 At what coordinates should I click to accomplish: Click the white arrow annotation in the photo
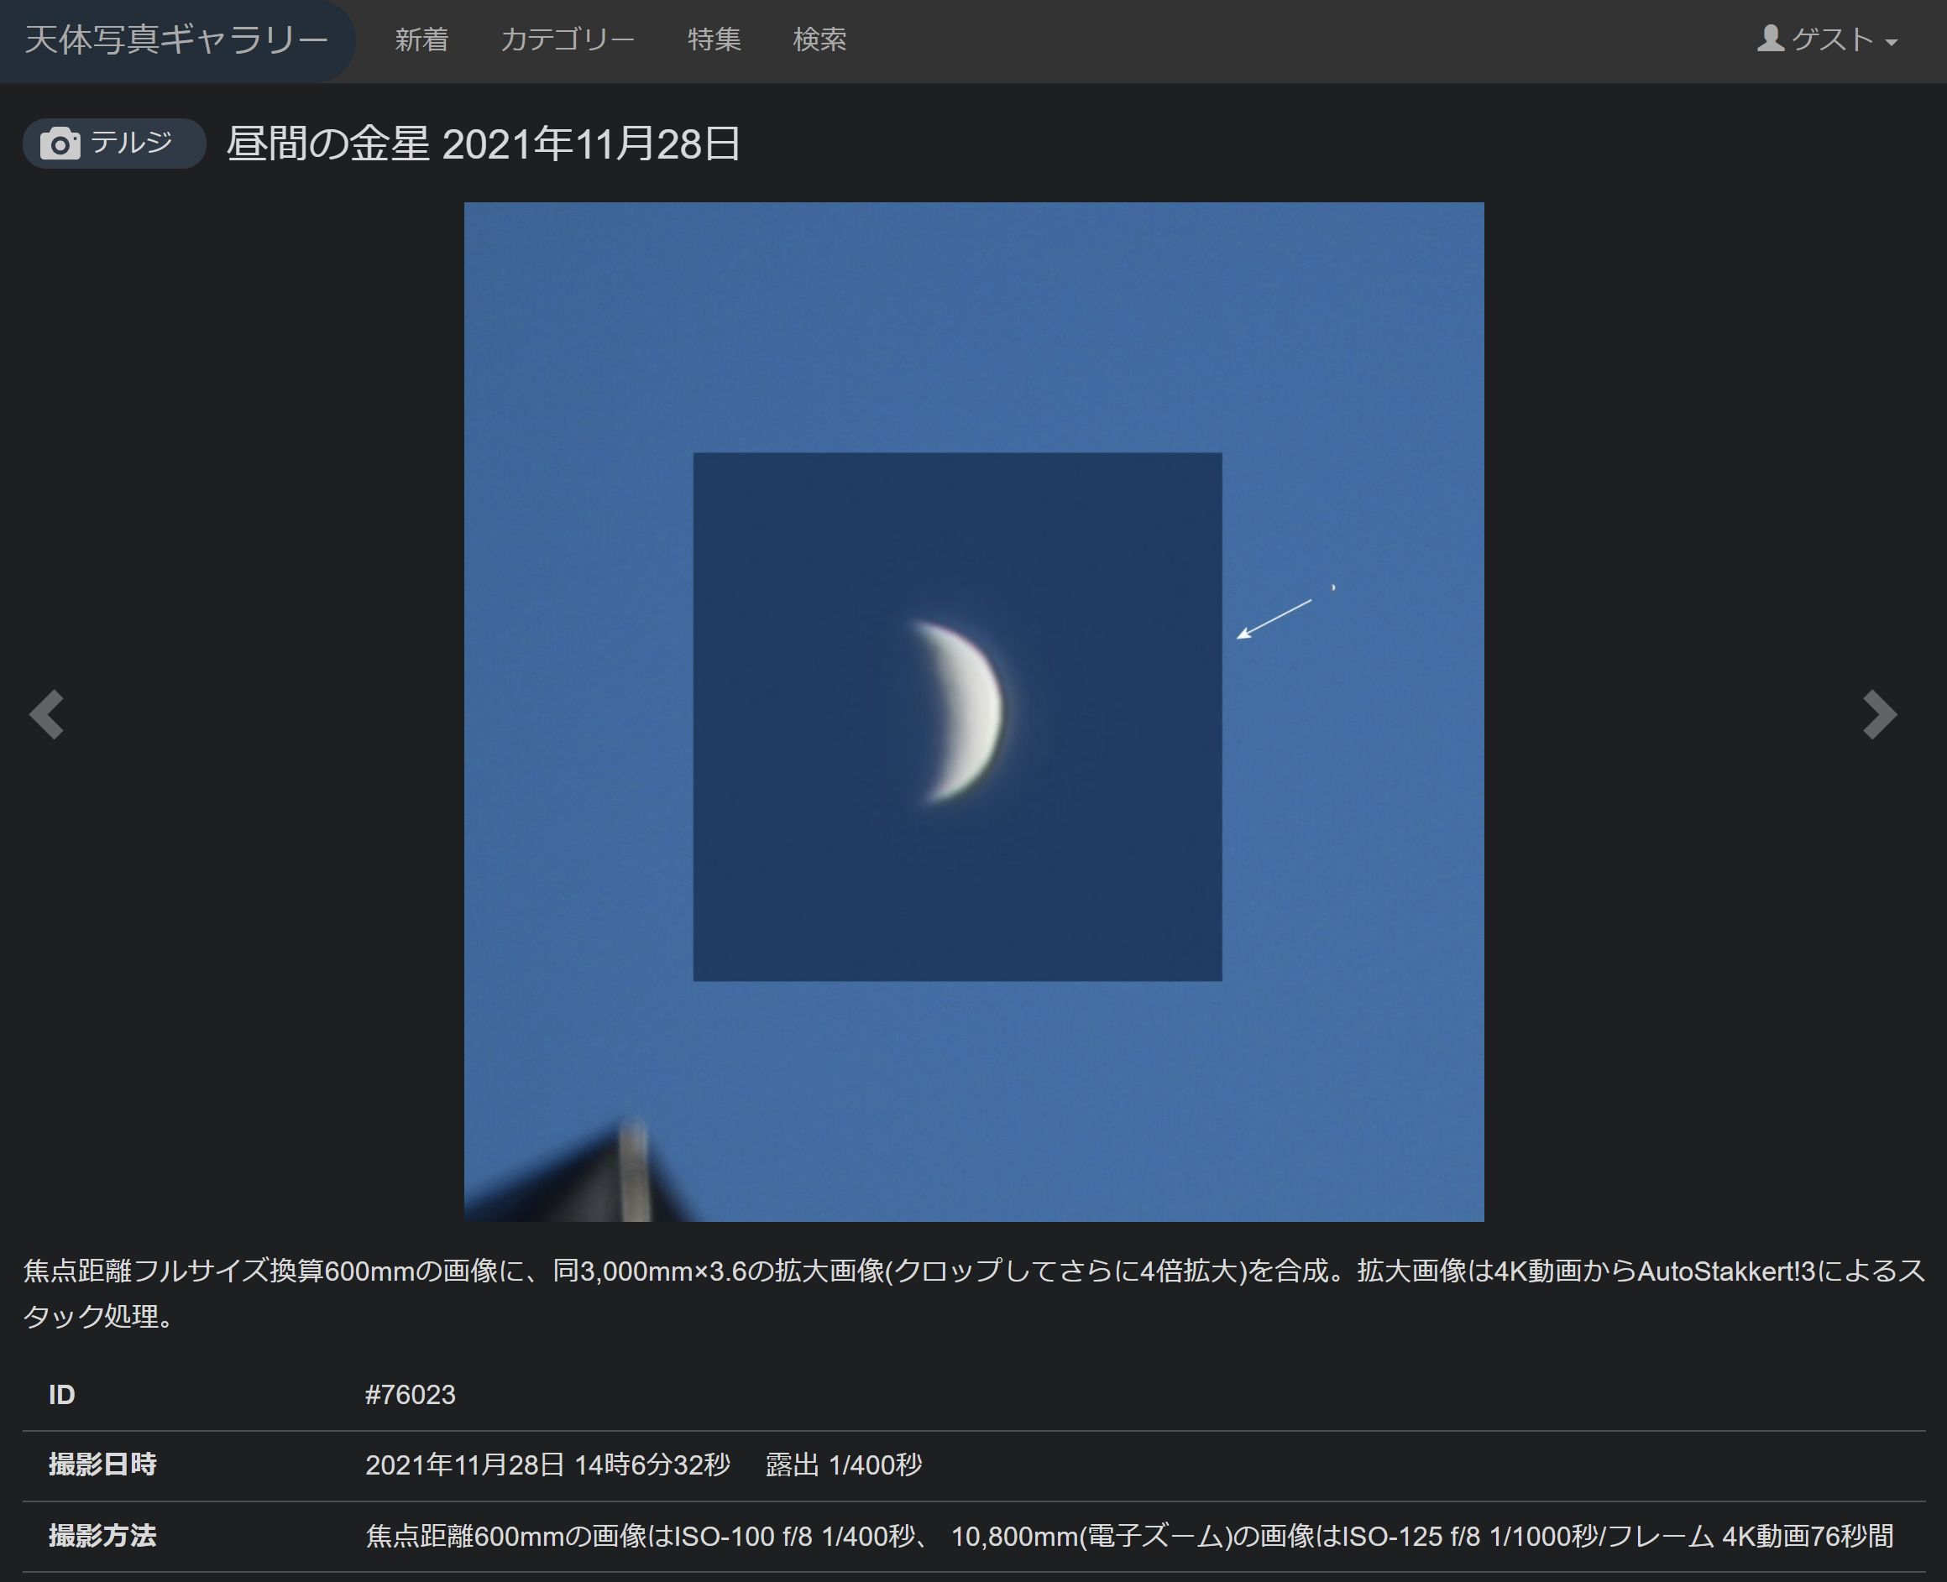[1274, 619]
